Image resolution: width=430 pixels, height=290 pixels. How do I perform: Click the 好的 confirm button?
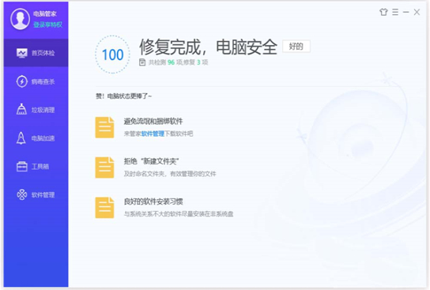pyautogui.click(x=296, y=47)
